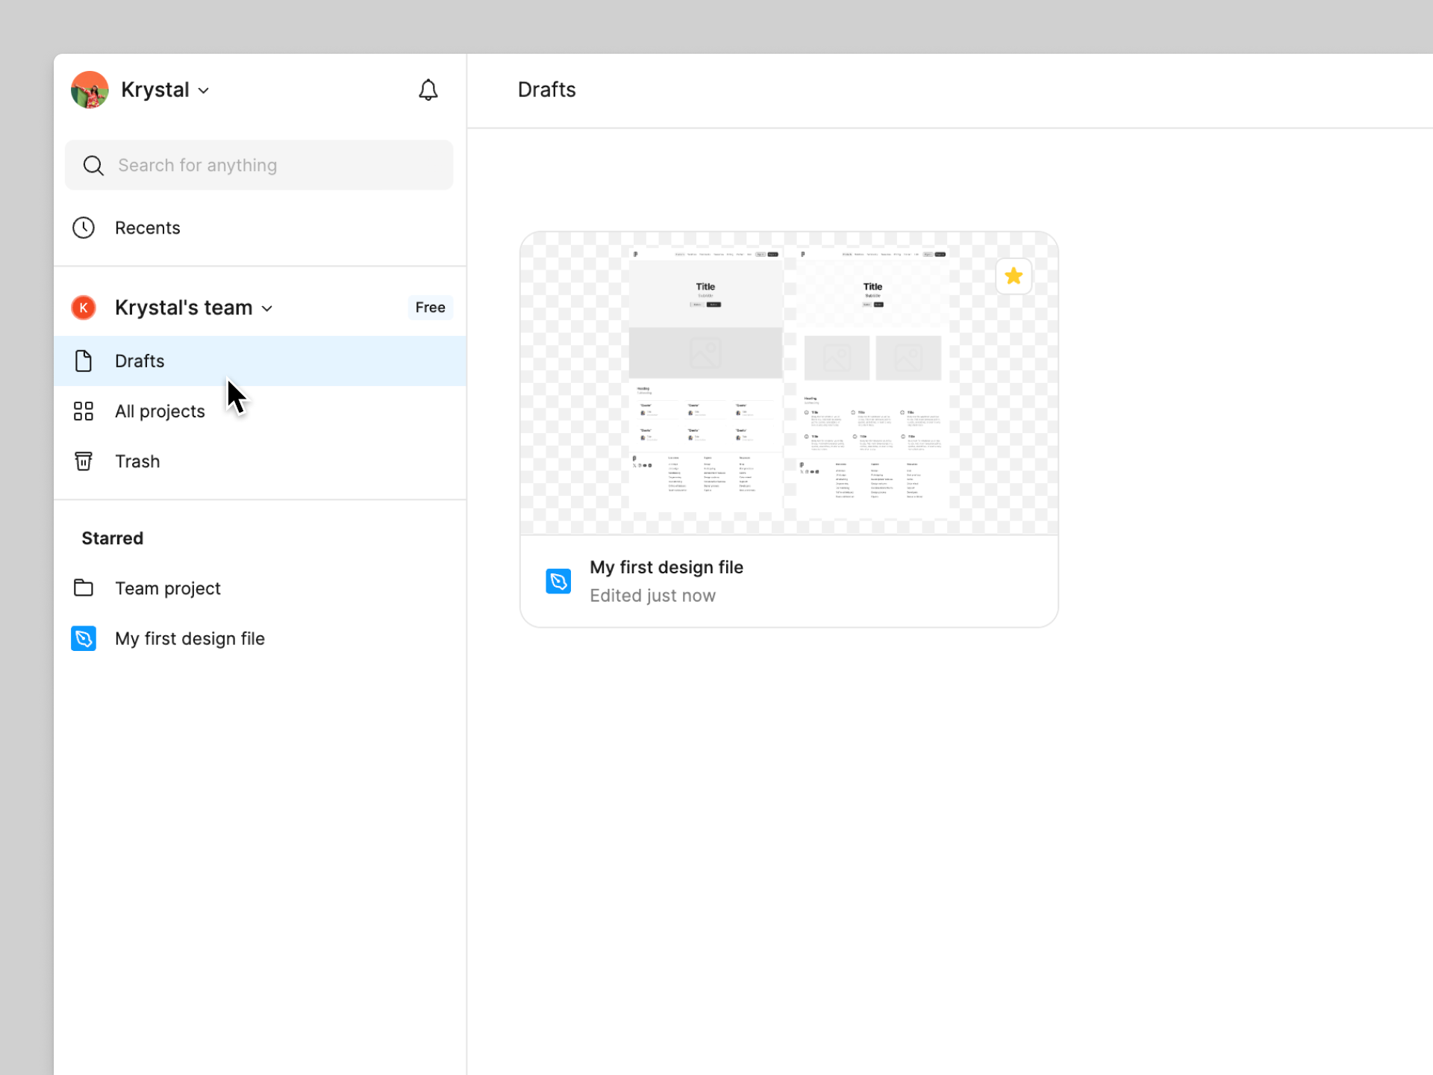Open the My first design file thumbnail
This screenshot has width=1433, height=1075.
click(x=788, y=383)
